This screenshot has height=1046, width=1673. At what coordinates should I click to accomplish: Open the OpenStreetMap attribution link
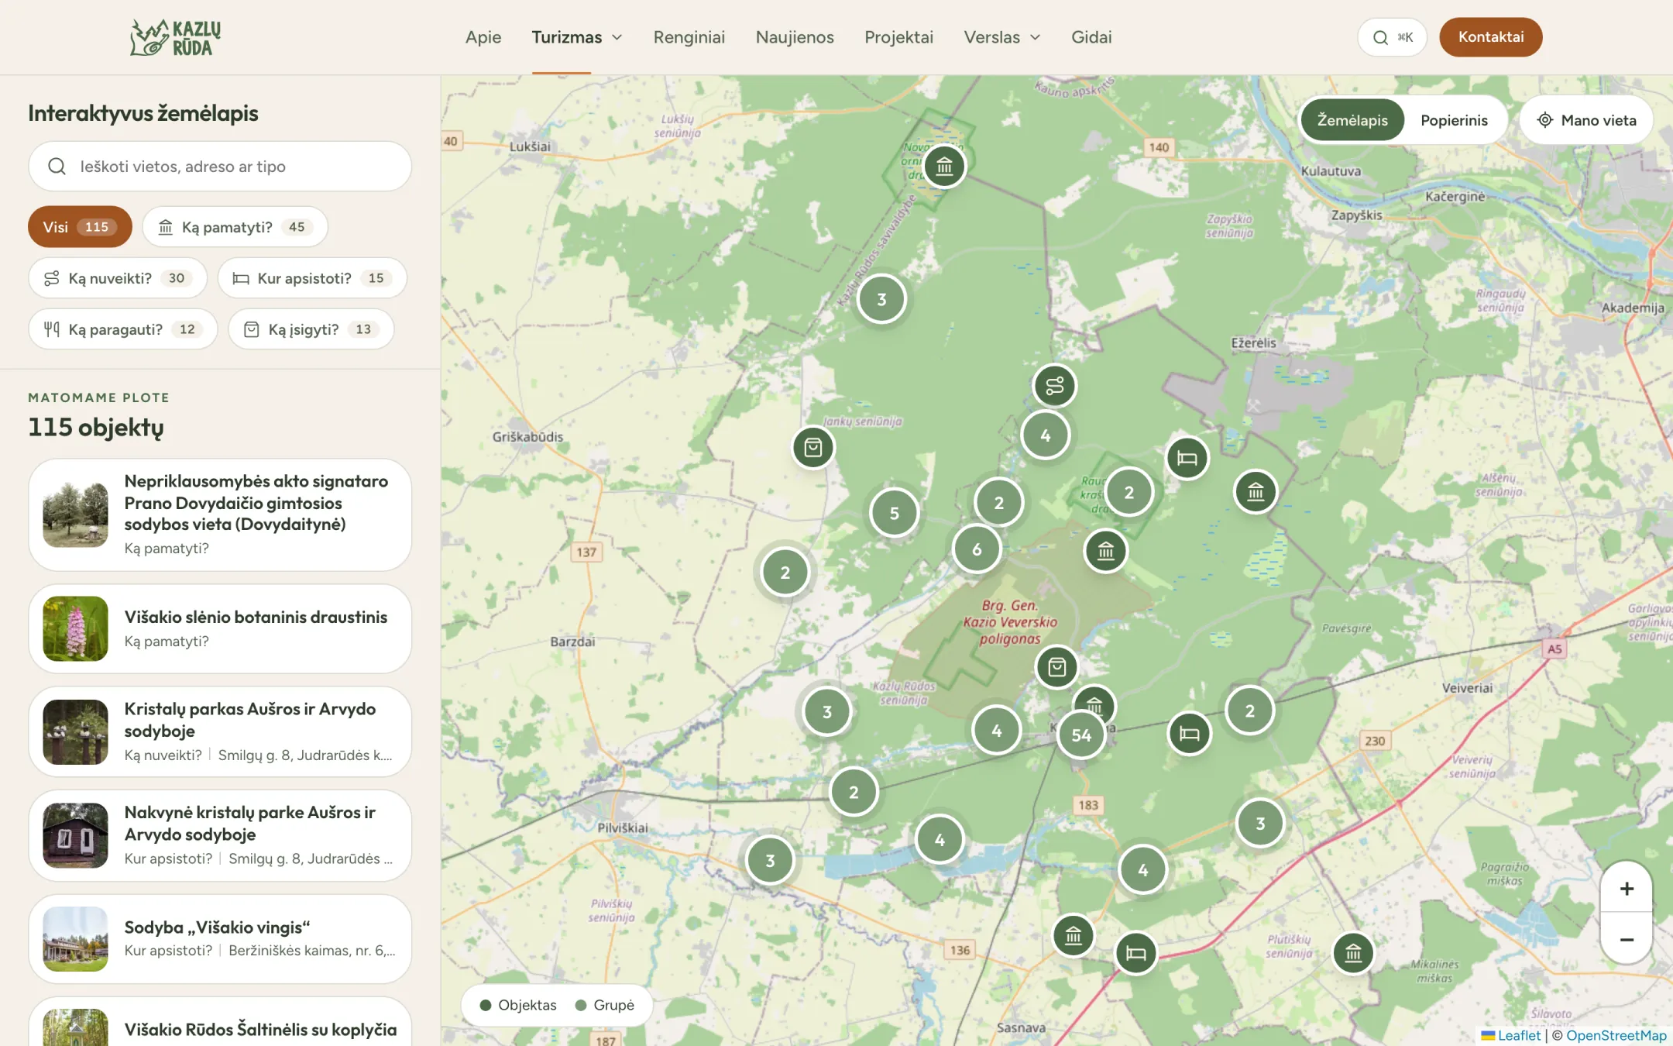click(1616, 1035)
